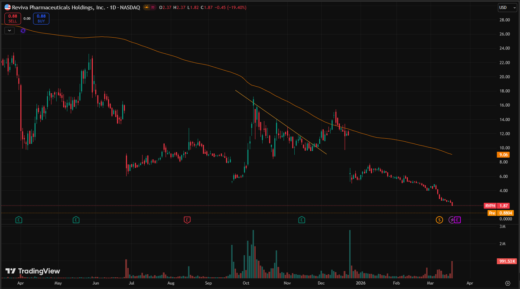Click the purple lightning event marker
This screenshot has height=289, width=520.
coord(452,220)
